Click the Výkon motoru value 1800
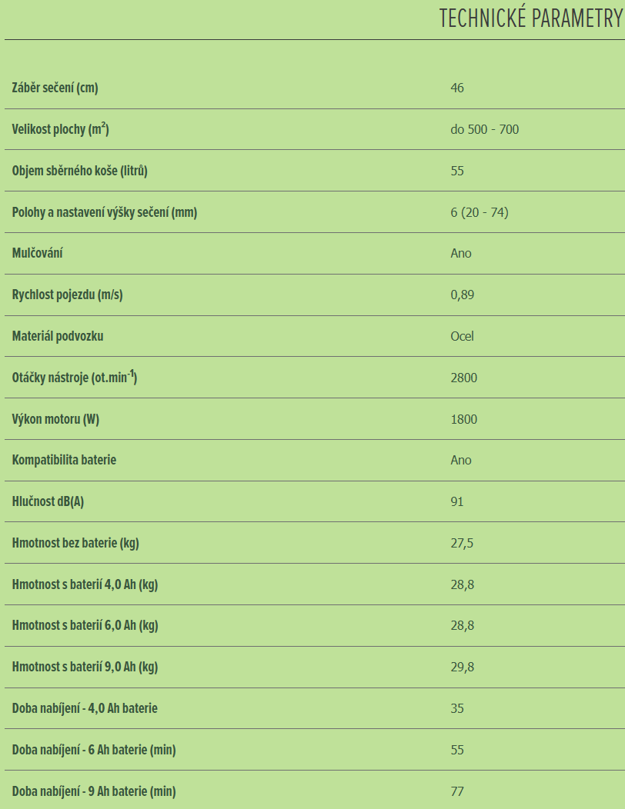The height and width of the screenshot is (809, 625). (463, 419)
